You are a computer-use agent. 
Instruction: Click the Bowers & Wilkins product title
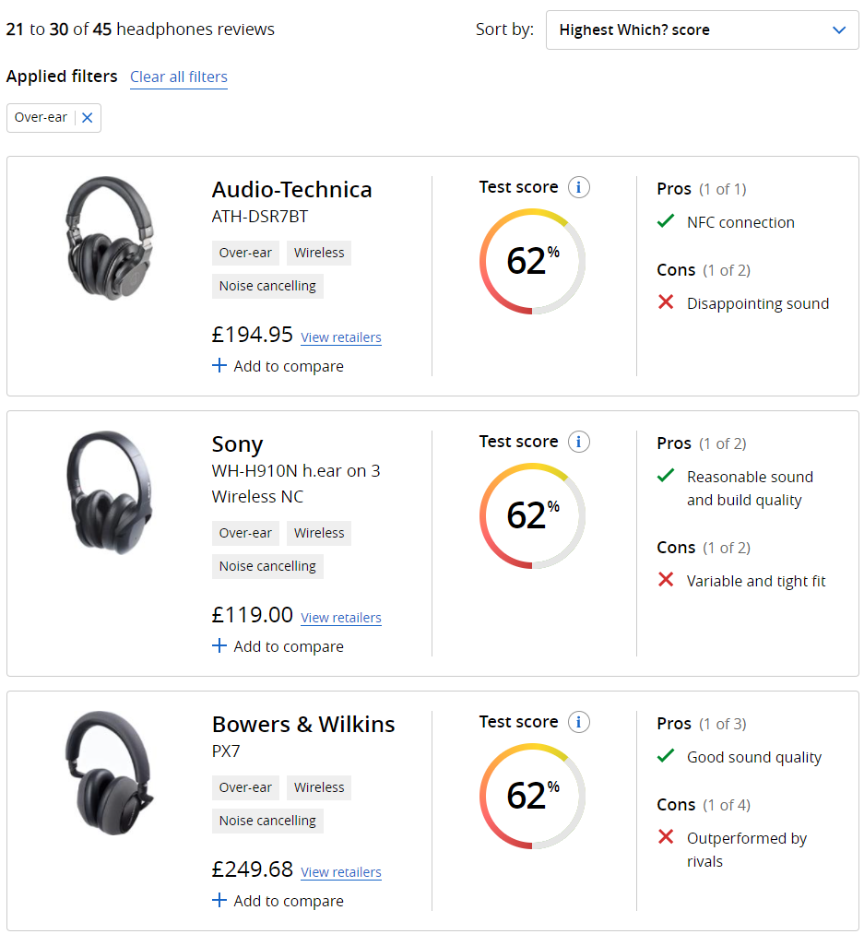pos(303,725)
